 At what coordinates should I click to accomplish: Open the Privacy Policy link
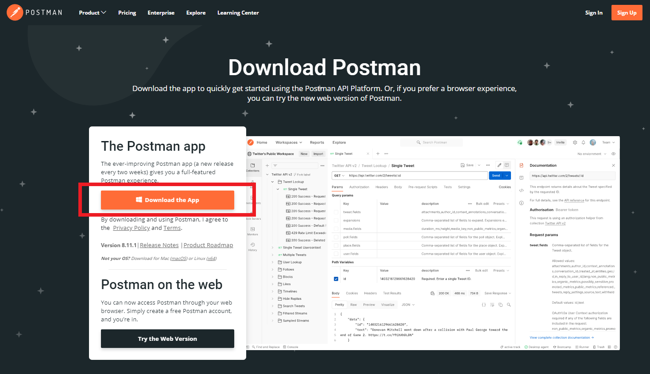pos(132,228)
